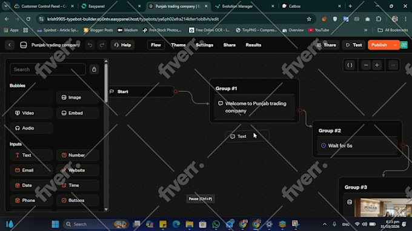The image size is (412, 231).
Task: Open File Explorer from the taskbar
Action: [190, 224]
